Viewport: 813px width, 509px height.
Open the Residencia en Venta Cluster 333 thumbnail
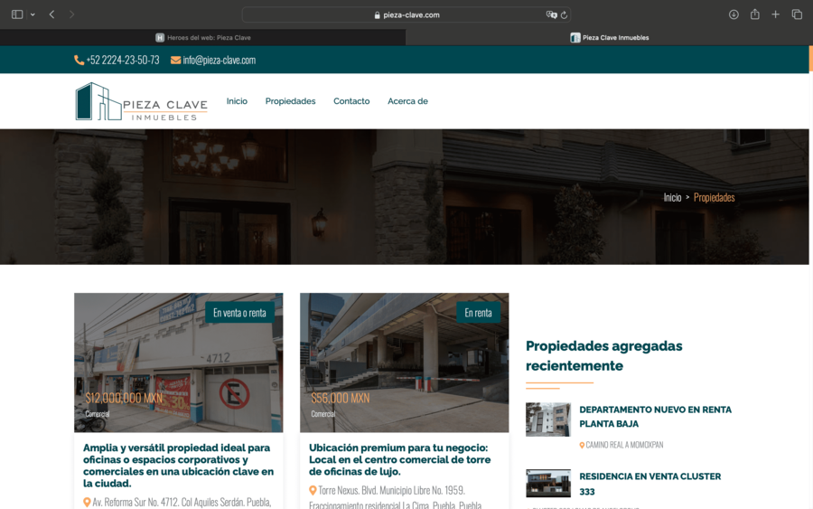(548, 483)
